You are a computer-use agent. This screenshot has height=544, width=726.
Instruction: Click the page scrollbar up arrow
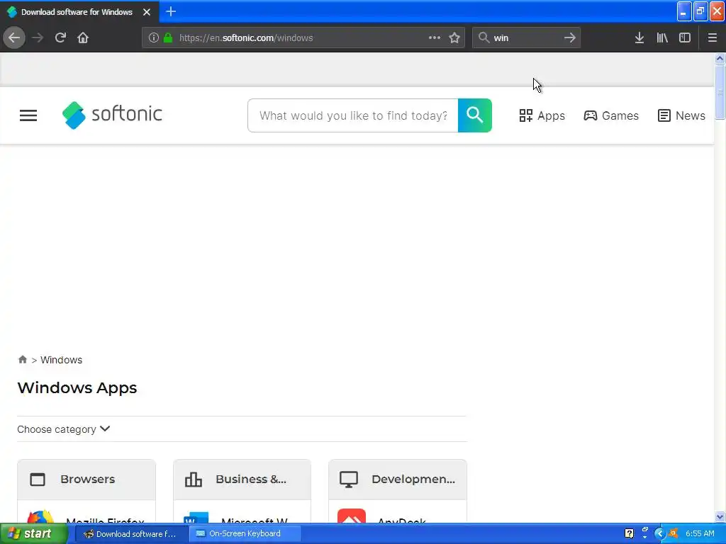coord(720,58)
